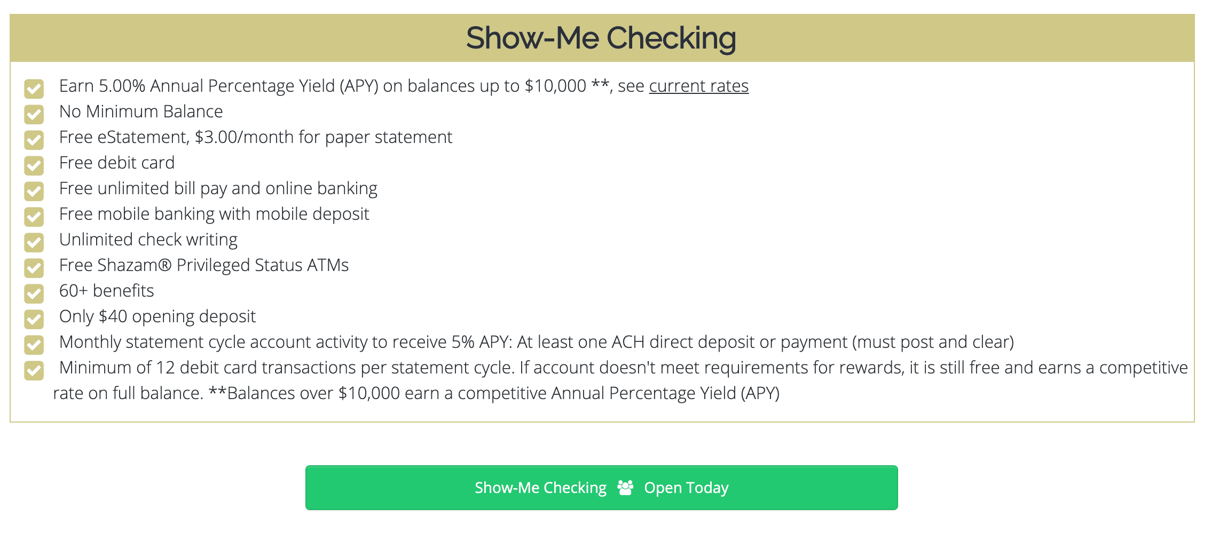The image size is (1227, 541).
Task: Open the current rates link
Action: tap(698, 86)
